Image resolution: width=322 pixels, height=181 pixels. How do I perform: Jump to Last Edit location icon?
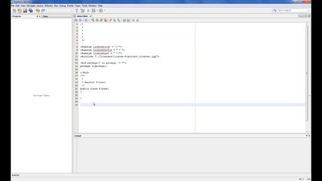pyautogui.click(x=76, y=20)
